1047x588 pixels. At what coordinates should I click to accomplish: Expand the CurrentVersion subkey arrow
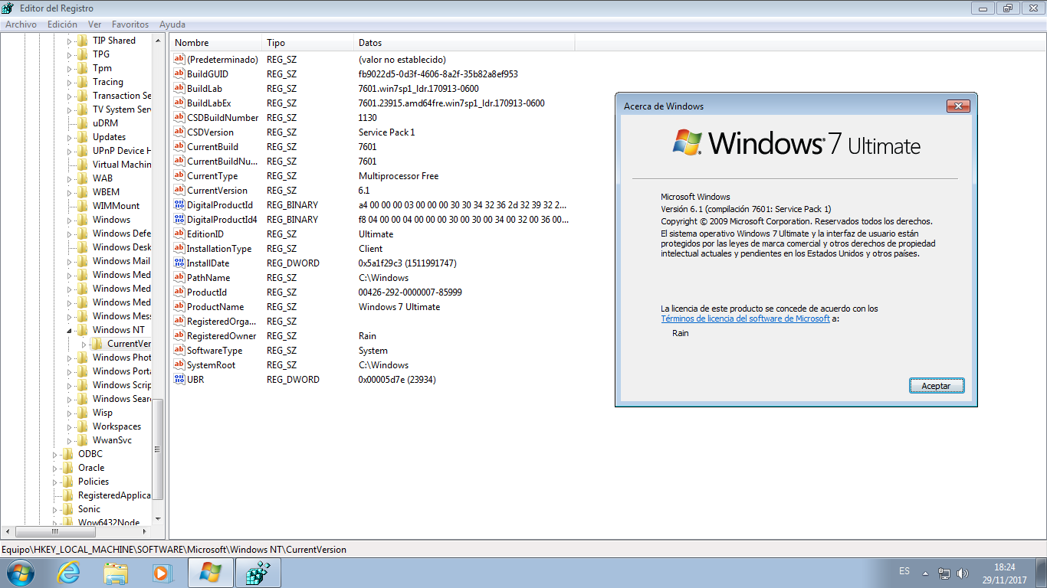click(84, 344)
